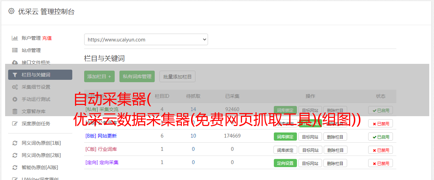Click the 栏目与关键词 page heading
The height and width of the screenshot is (180, 434).
click(x=104, y=58)
